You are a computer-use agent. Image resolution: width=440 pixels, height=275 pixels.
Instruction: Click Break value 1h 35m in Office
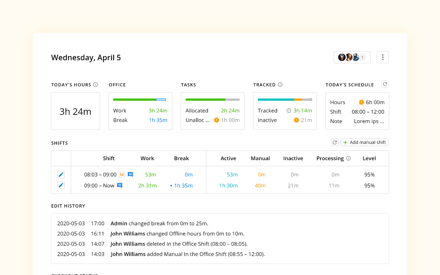click(158, 120)
